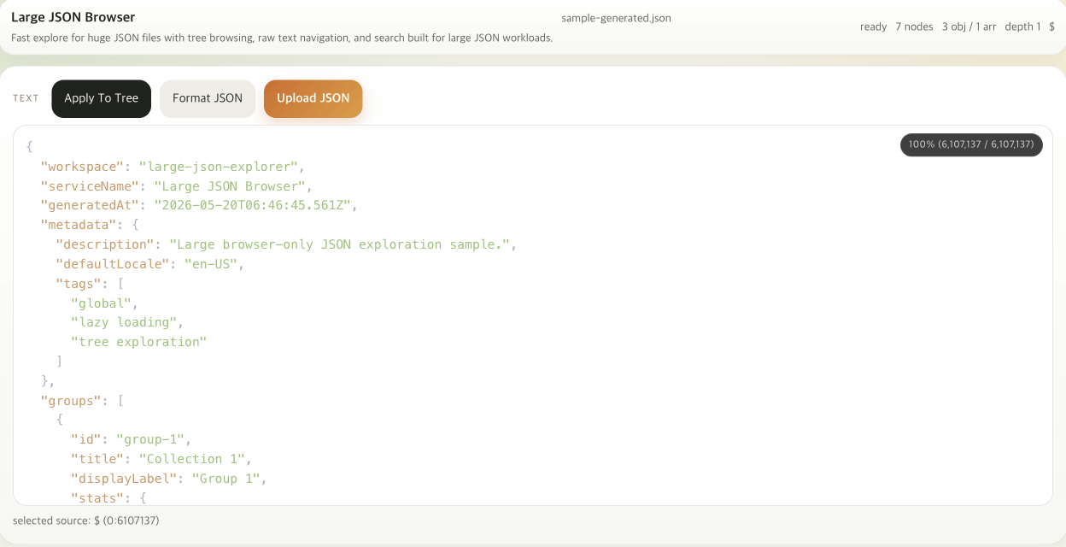
Task: Click the "stats" key line
Action: [108, 497]
